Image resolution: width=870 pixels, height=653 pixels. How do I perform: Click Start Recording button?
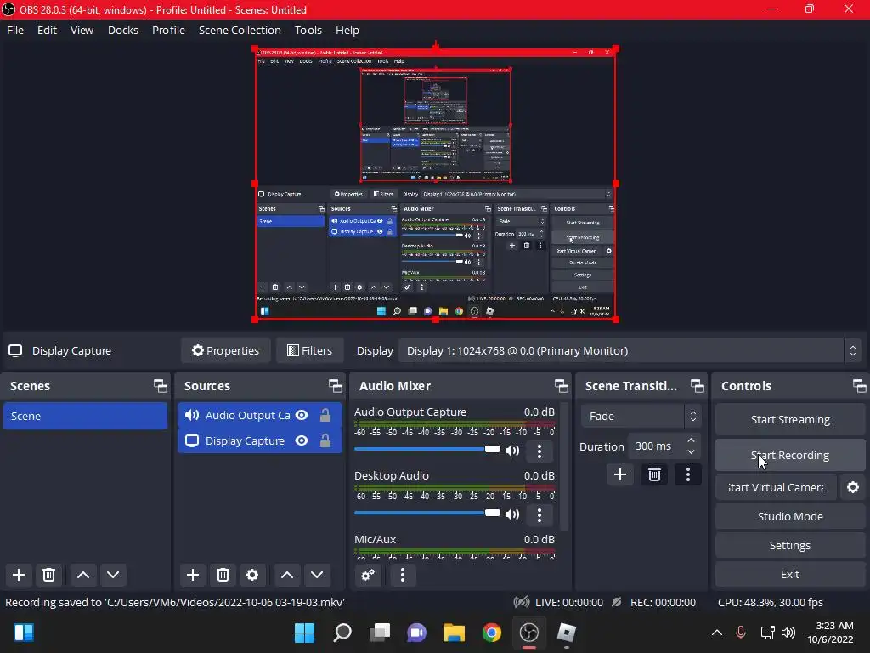point(790,456)
